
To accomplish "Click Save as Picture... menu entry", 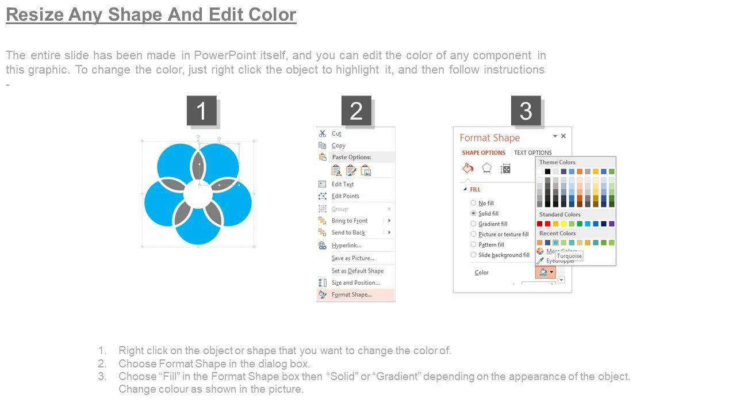I will (x=352, y=258).
